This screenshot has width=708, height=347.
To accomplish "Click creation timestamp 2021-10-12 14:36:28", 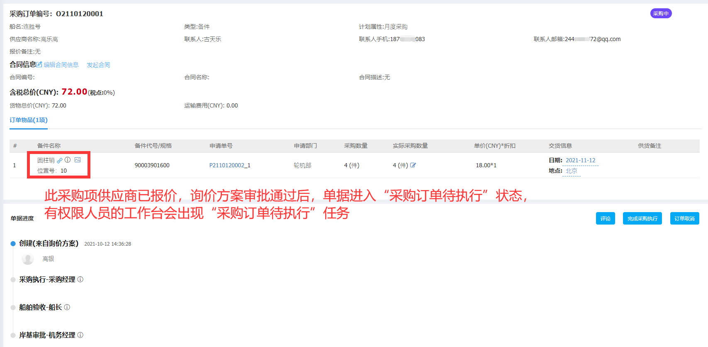I will 108,244.
